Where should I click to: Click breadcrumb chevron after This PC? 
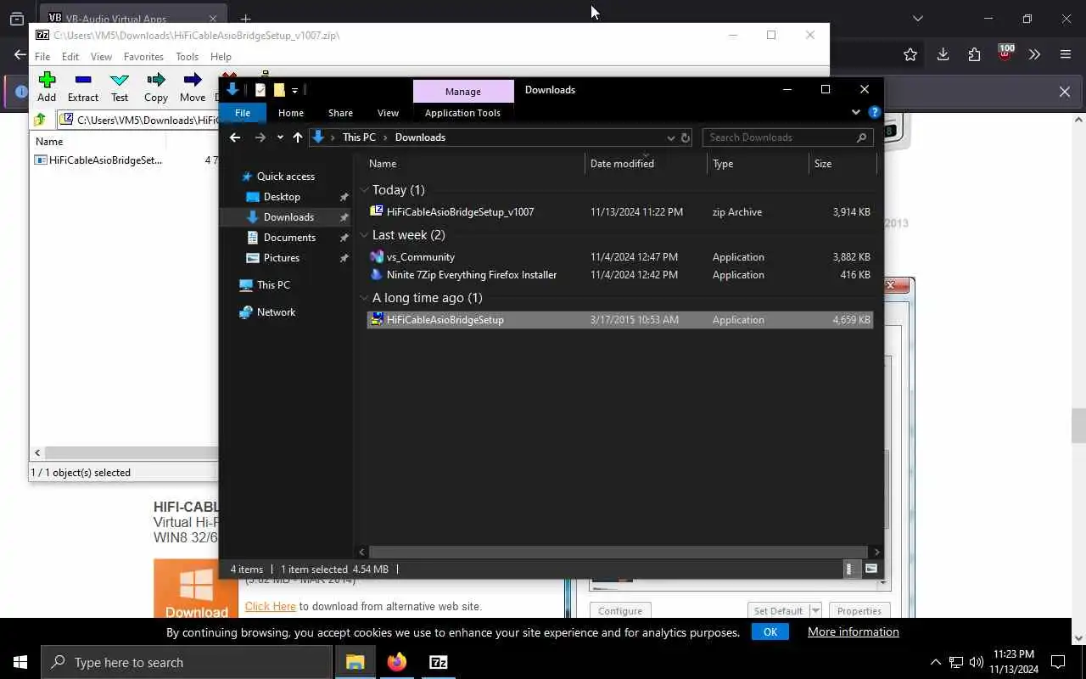pos(385,137)
